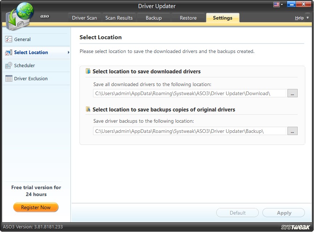The image size is (314, 232).
Task: Click the Driver Updater logo
Action: 18,15
